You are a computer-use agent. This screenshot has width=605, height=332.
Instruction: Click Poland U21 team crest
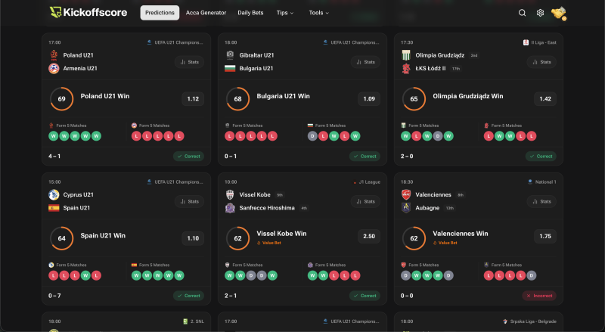point(54,55)
